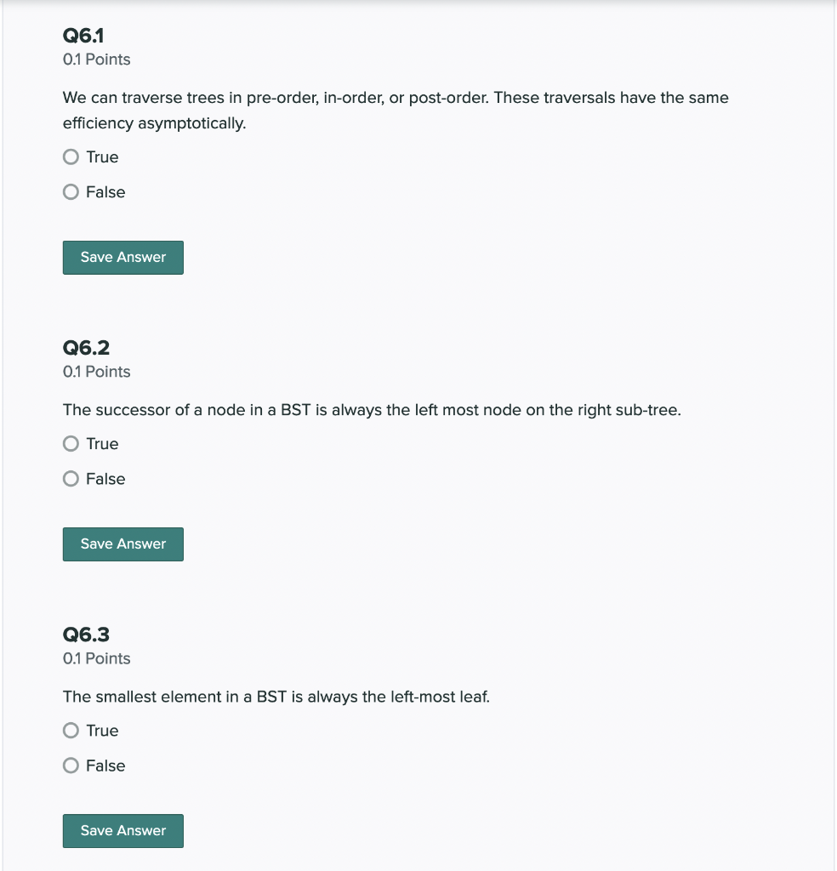Click the smallest element BST question text
Image resolution: width=837 pixels, height=871 pixels.
pos(276,696)
